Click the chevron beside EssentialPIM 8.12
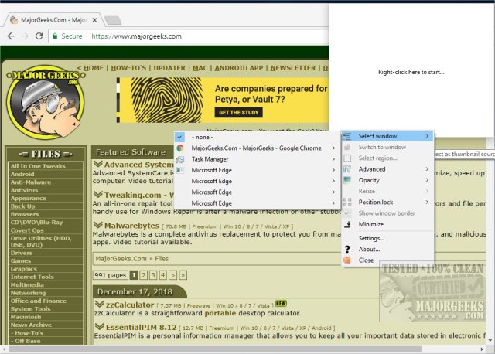This screenshot has width=495, height=354. click(x=100, y=326)
